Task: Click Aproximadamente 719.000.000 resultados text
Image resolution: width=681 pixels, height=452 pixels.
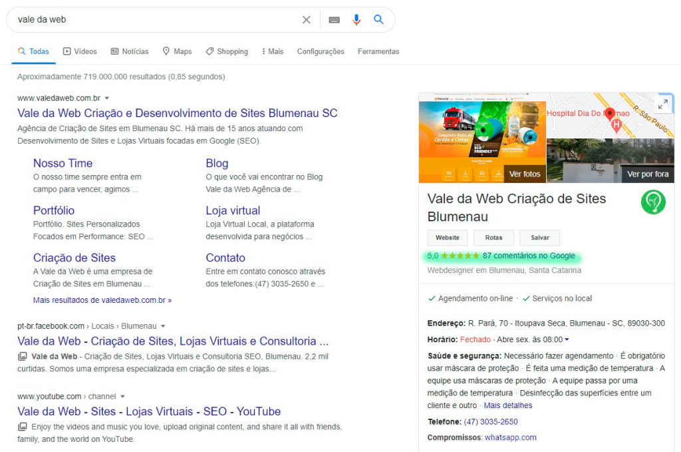Action: (121, 77)
